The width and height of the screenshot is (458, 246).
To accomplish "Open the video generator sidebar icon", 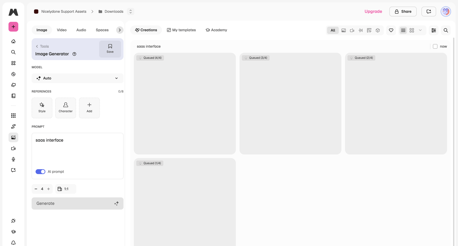I will [x=13, y=148].
